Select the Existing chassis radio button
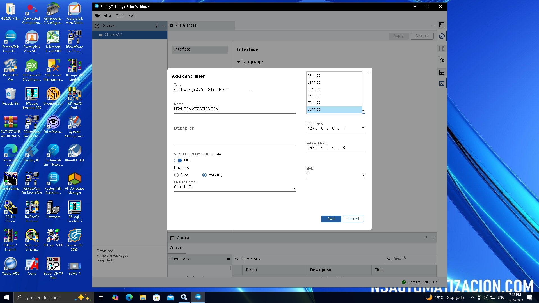 click(204, 175)
